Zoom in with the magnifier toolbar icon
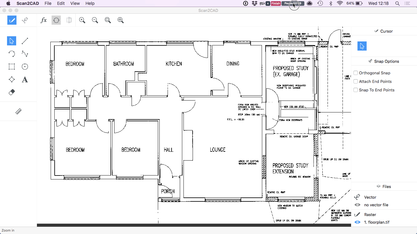The image size is (417, 234). (82, 20)
